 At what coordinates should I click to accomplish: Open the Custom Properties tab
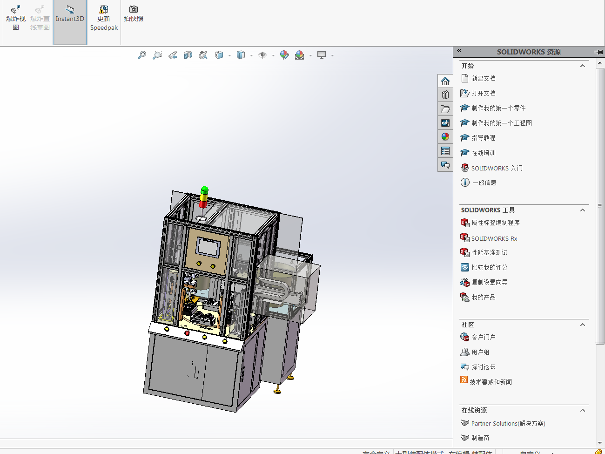point(445,151)
